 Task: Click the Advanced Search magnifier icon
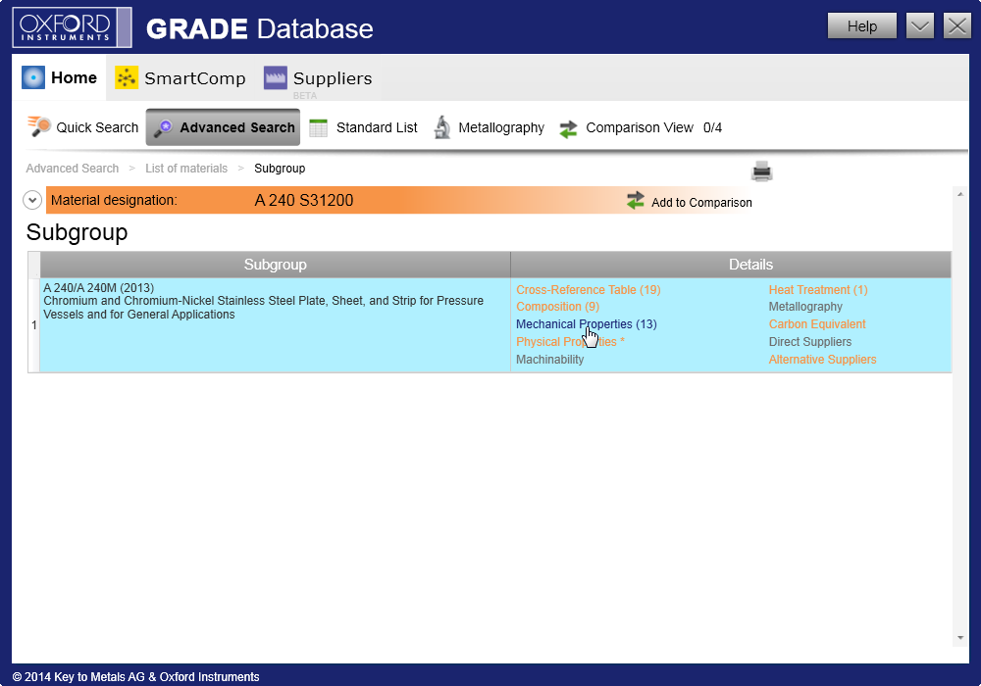tap(163, 127)
